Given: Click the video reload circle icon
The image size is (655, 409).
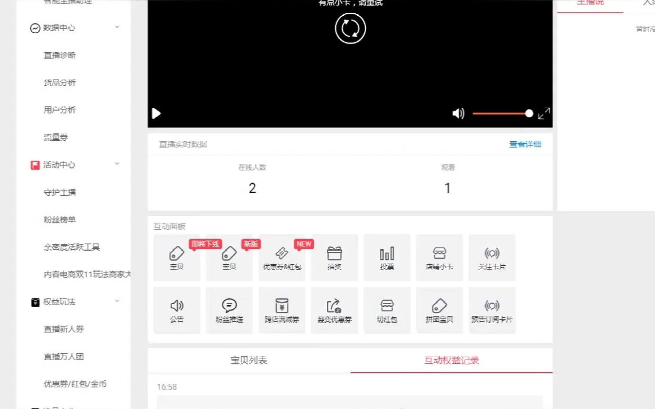Looking at the screenshot, I should tap(350, 28).
